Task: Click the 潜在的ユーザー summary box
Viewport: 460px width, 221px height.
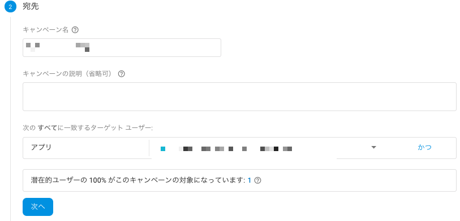Action: click(239, 180)
